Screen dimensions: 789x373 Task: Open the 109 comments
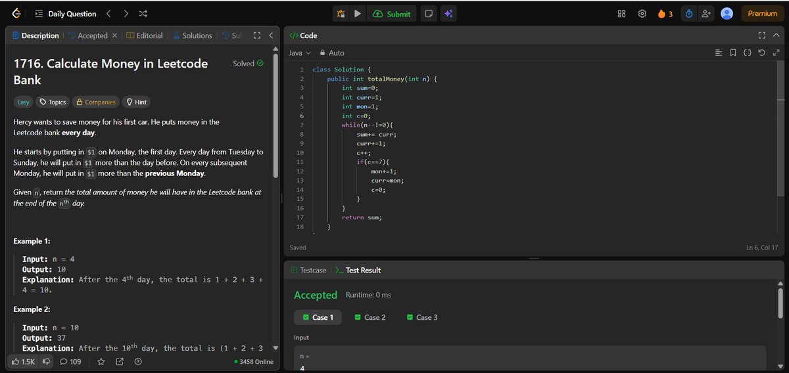click(70, 361)
